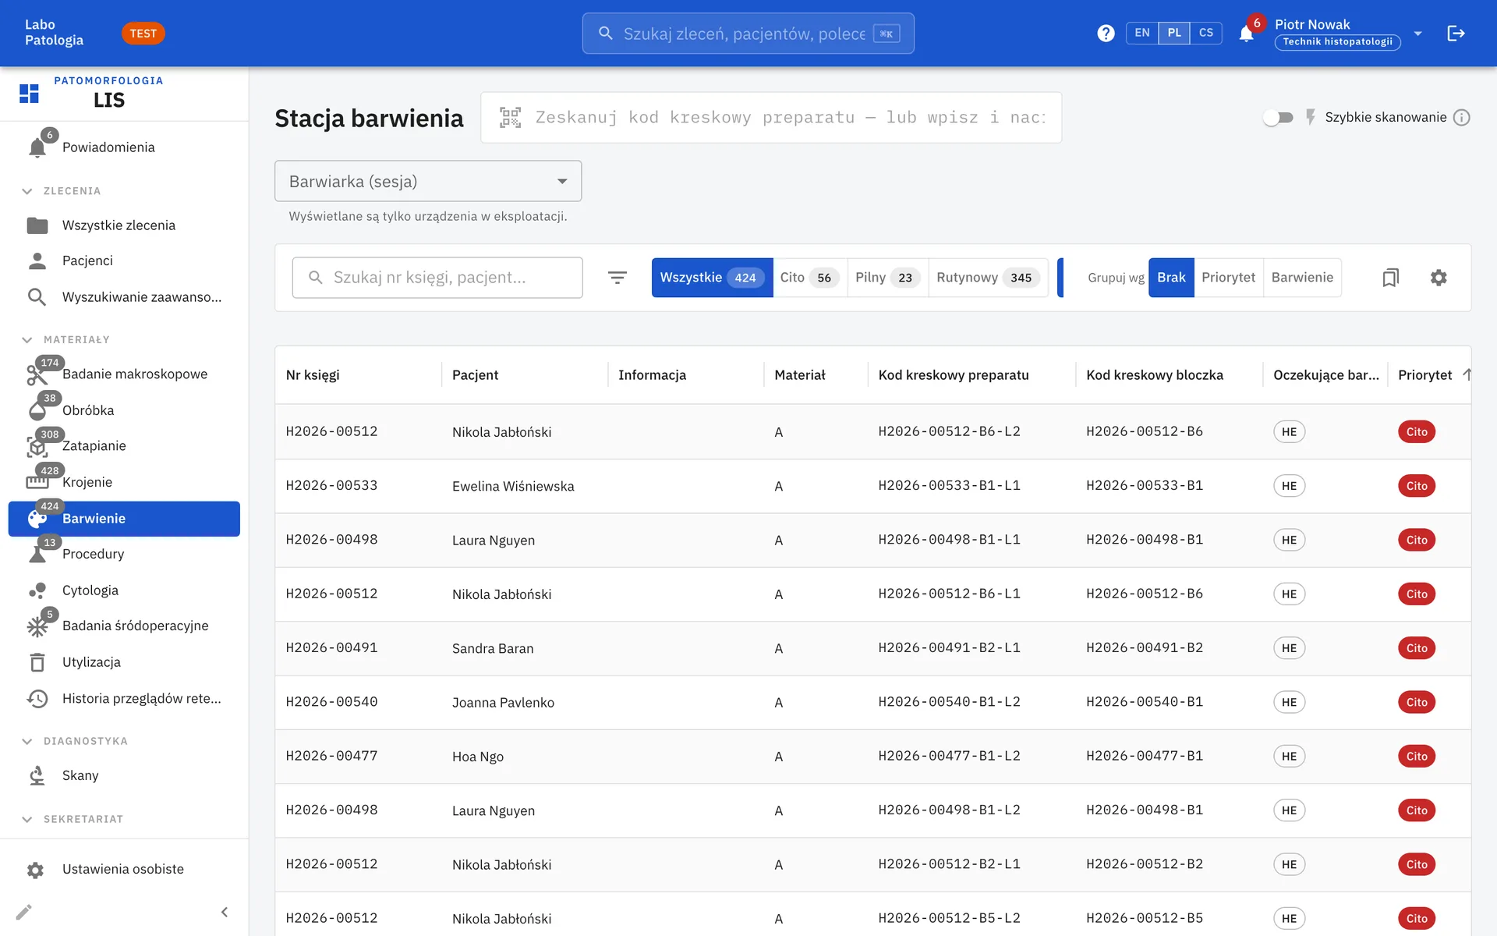This screenshot has height=936, width=1497.
Task: Collapse the sidebar with the chevron arrow
Action: [225, 912]
